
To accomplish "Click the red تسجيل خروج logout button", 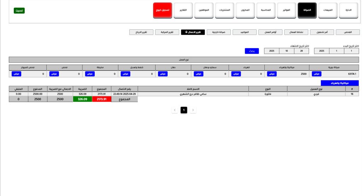I will point(163,11).
